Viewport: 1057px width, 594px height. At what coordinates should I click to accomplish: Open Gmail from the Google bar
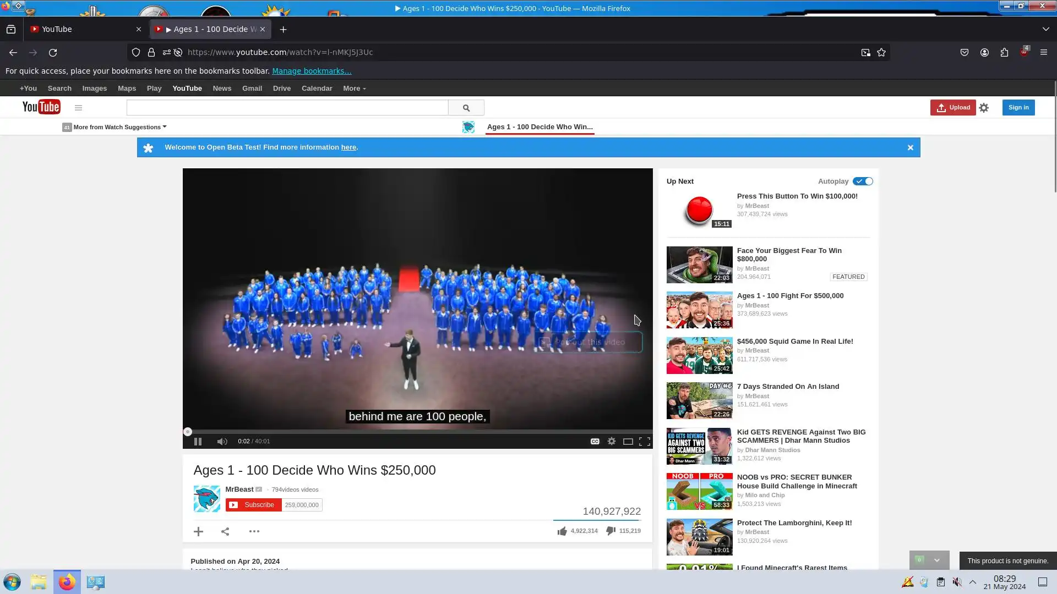click(252, 89)
